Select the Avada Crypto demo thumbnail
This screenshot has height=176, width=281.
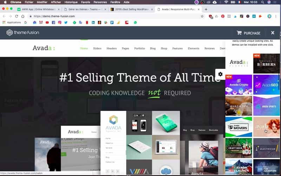pyautogui.click(x=239, y=84)
